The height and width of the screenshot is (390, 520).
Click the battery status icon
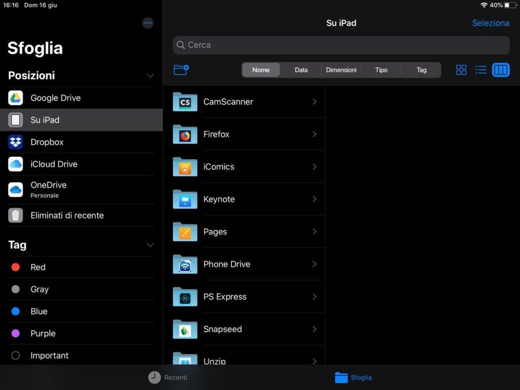coord(511,5)
